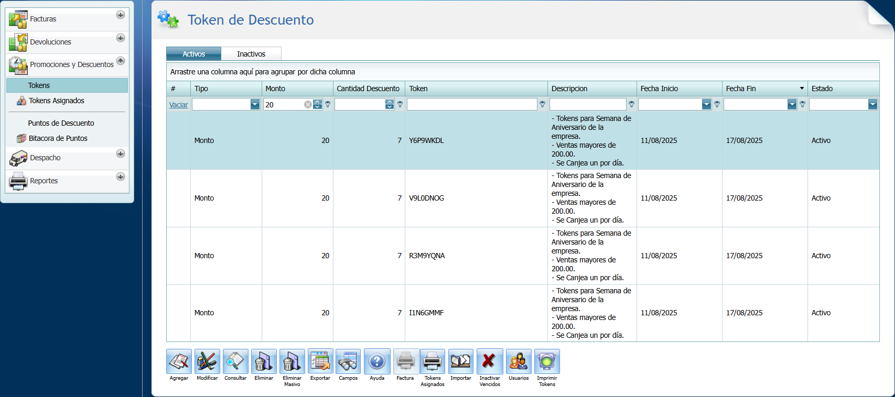Open the Estado filter dropdown
The width and height of the screenshot is (895, 397).
click(x=872, y=105)
